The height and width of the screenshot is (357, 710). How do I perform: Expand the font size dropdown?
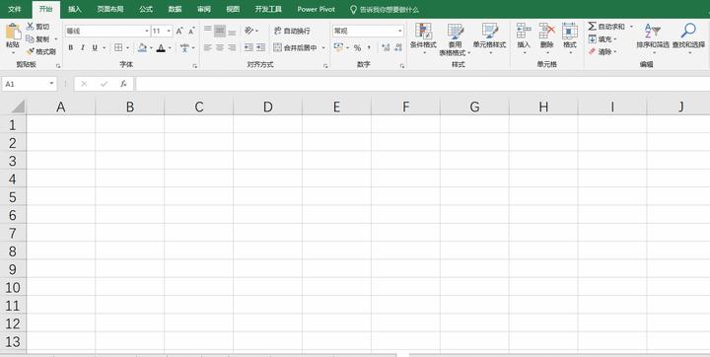tap(169, 31)
